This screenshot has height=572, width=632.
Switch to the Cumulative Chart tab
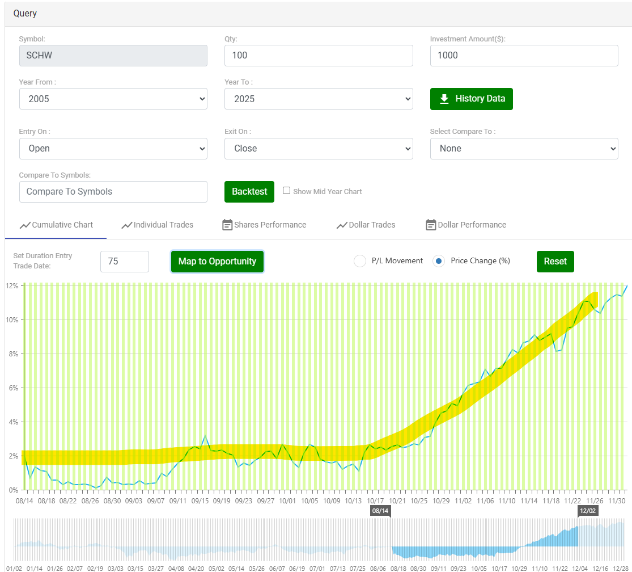click(56, 225)
